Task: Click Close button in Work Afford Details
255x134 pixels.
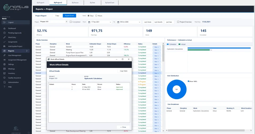Action: (123, 127)
